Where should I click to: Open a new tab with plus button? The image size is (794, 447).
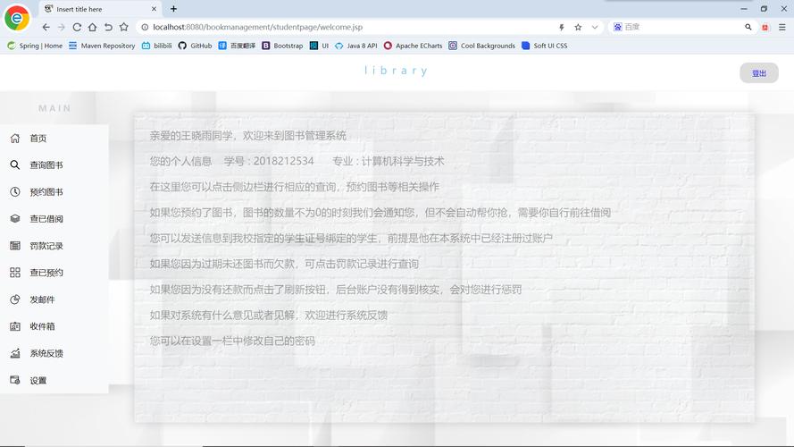pos(173,9)
